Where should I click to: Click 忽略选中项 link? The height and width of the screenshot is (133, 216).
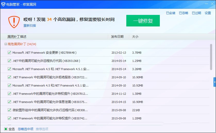click(x=26, y=129)
